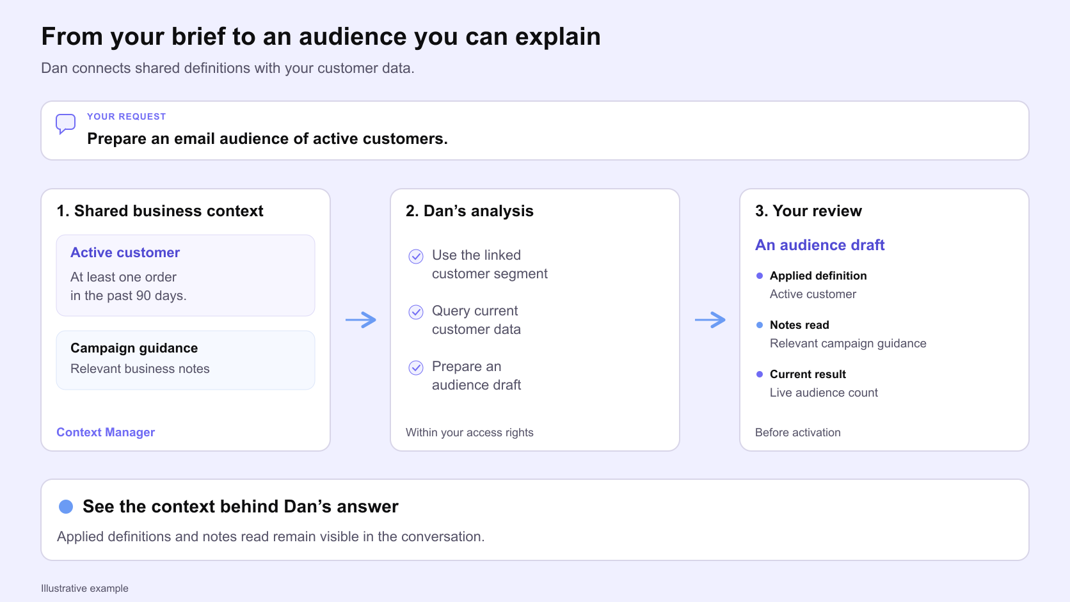1070x602 pixels.
Task: Click the Current result label
Action: pos(808,374)
